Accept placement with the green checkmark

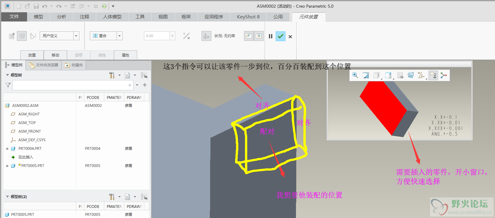(281, 36)
